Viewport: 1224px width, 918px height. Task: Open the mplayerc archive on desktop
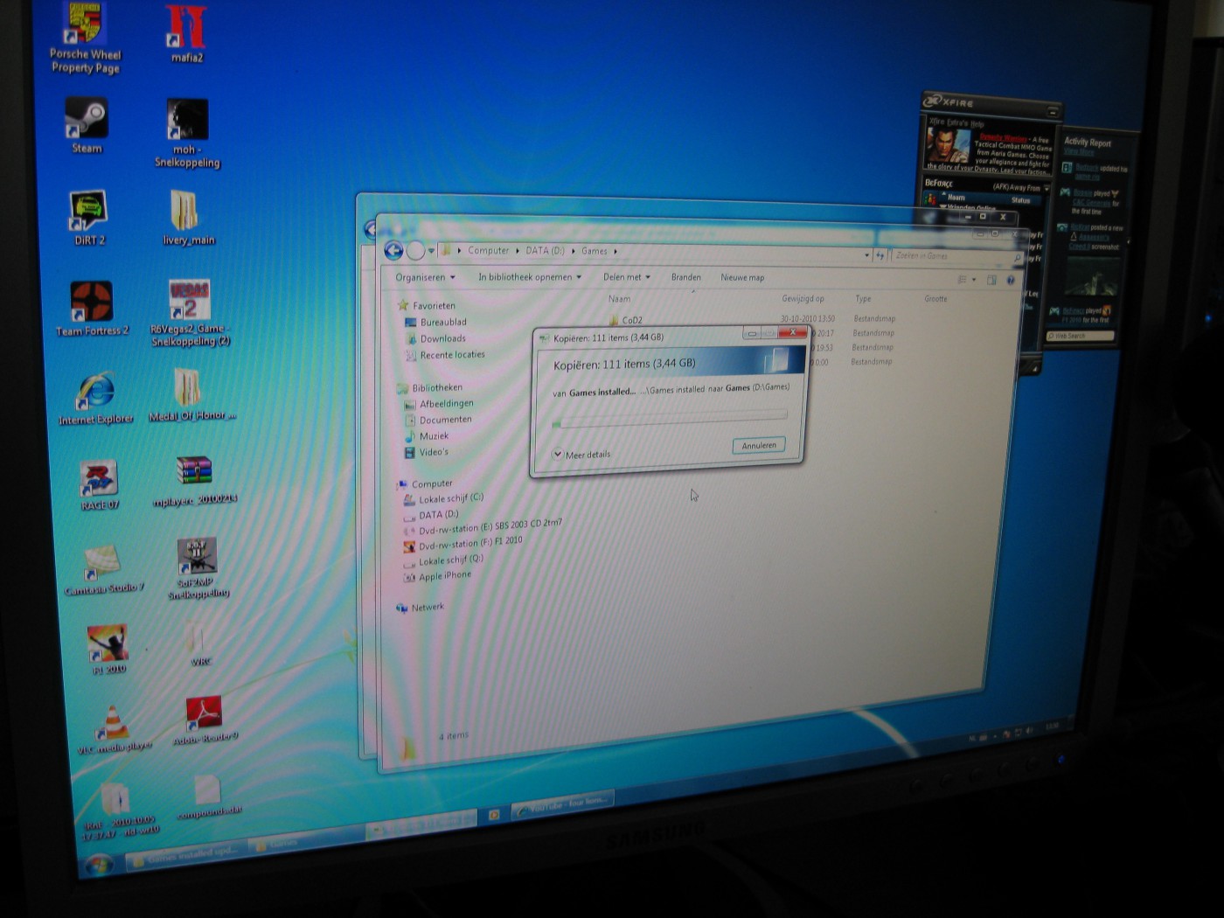(x=194, y=481)
